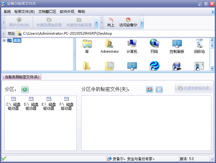Image resolution: width=216 pixels, height=163 pixels.
Task: Select the C:\ 磁盘驱动器 drive
Action: tap(13, 103)
